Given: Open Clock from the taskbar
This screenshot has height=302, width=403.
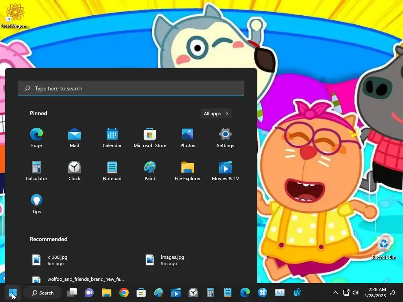Looking at the screenshot, I should point(193,293).
